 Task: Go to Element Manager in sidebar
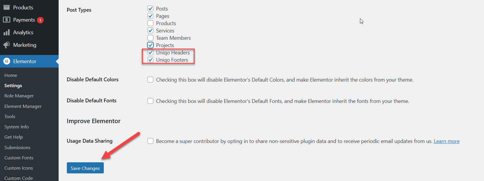[x=23, y=106]
